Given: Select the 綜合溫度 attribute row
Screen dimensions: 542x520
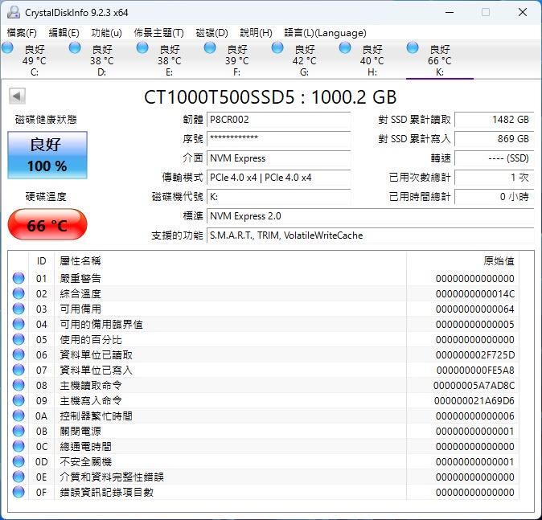Looking at the screenshot, I should coord(264,293).
